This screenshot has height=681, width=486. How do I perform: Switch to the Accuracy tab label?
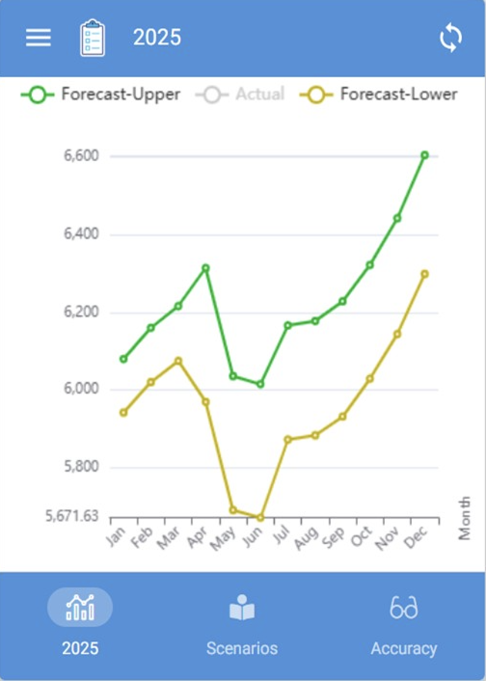404,648
